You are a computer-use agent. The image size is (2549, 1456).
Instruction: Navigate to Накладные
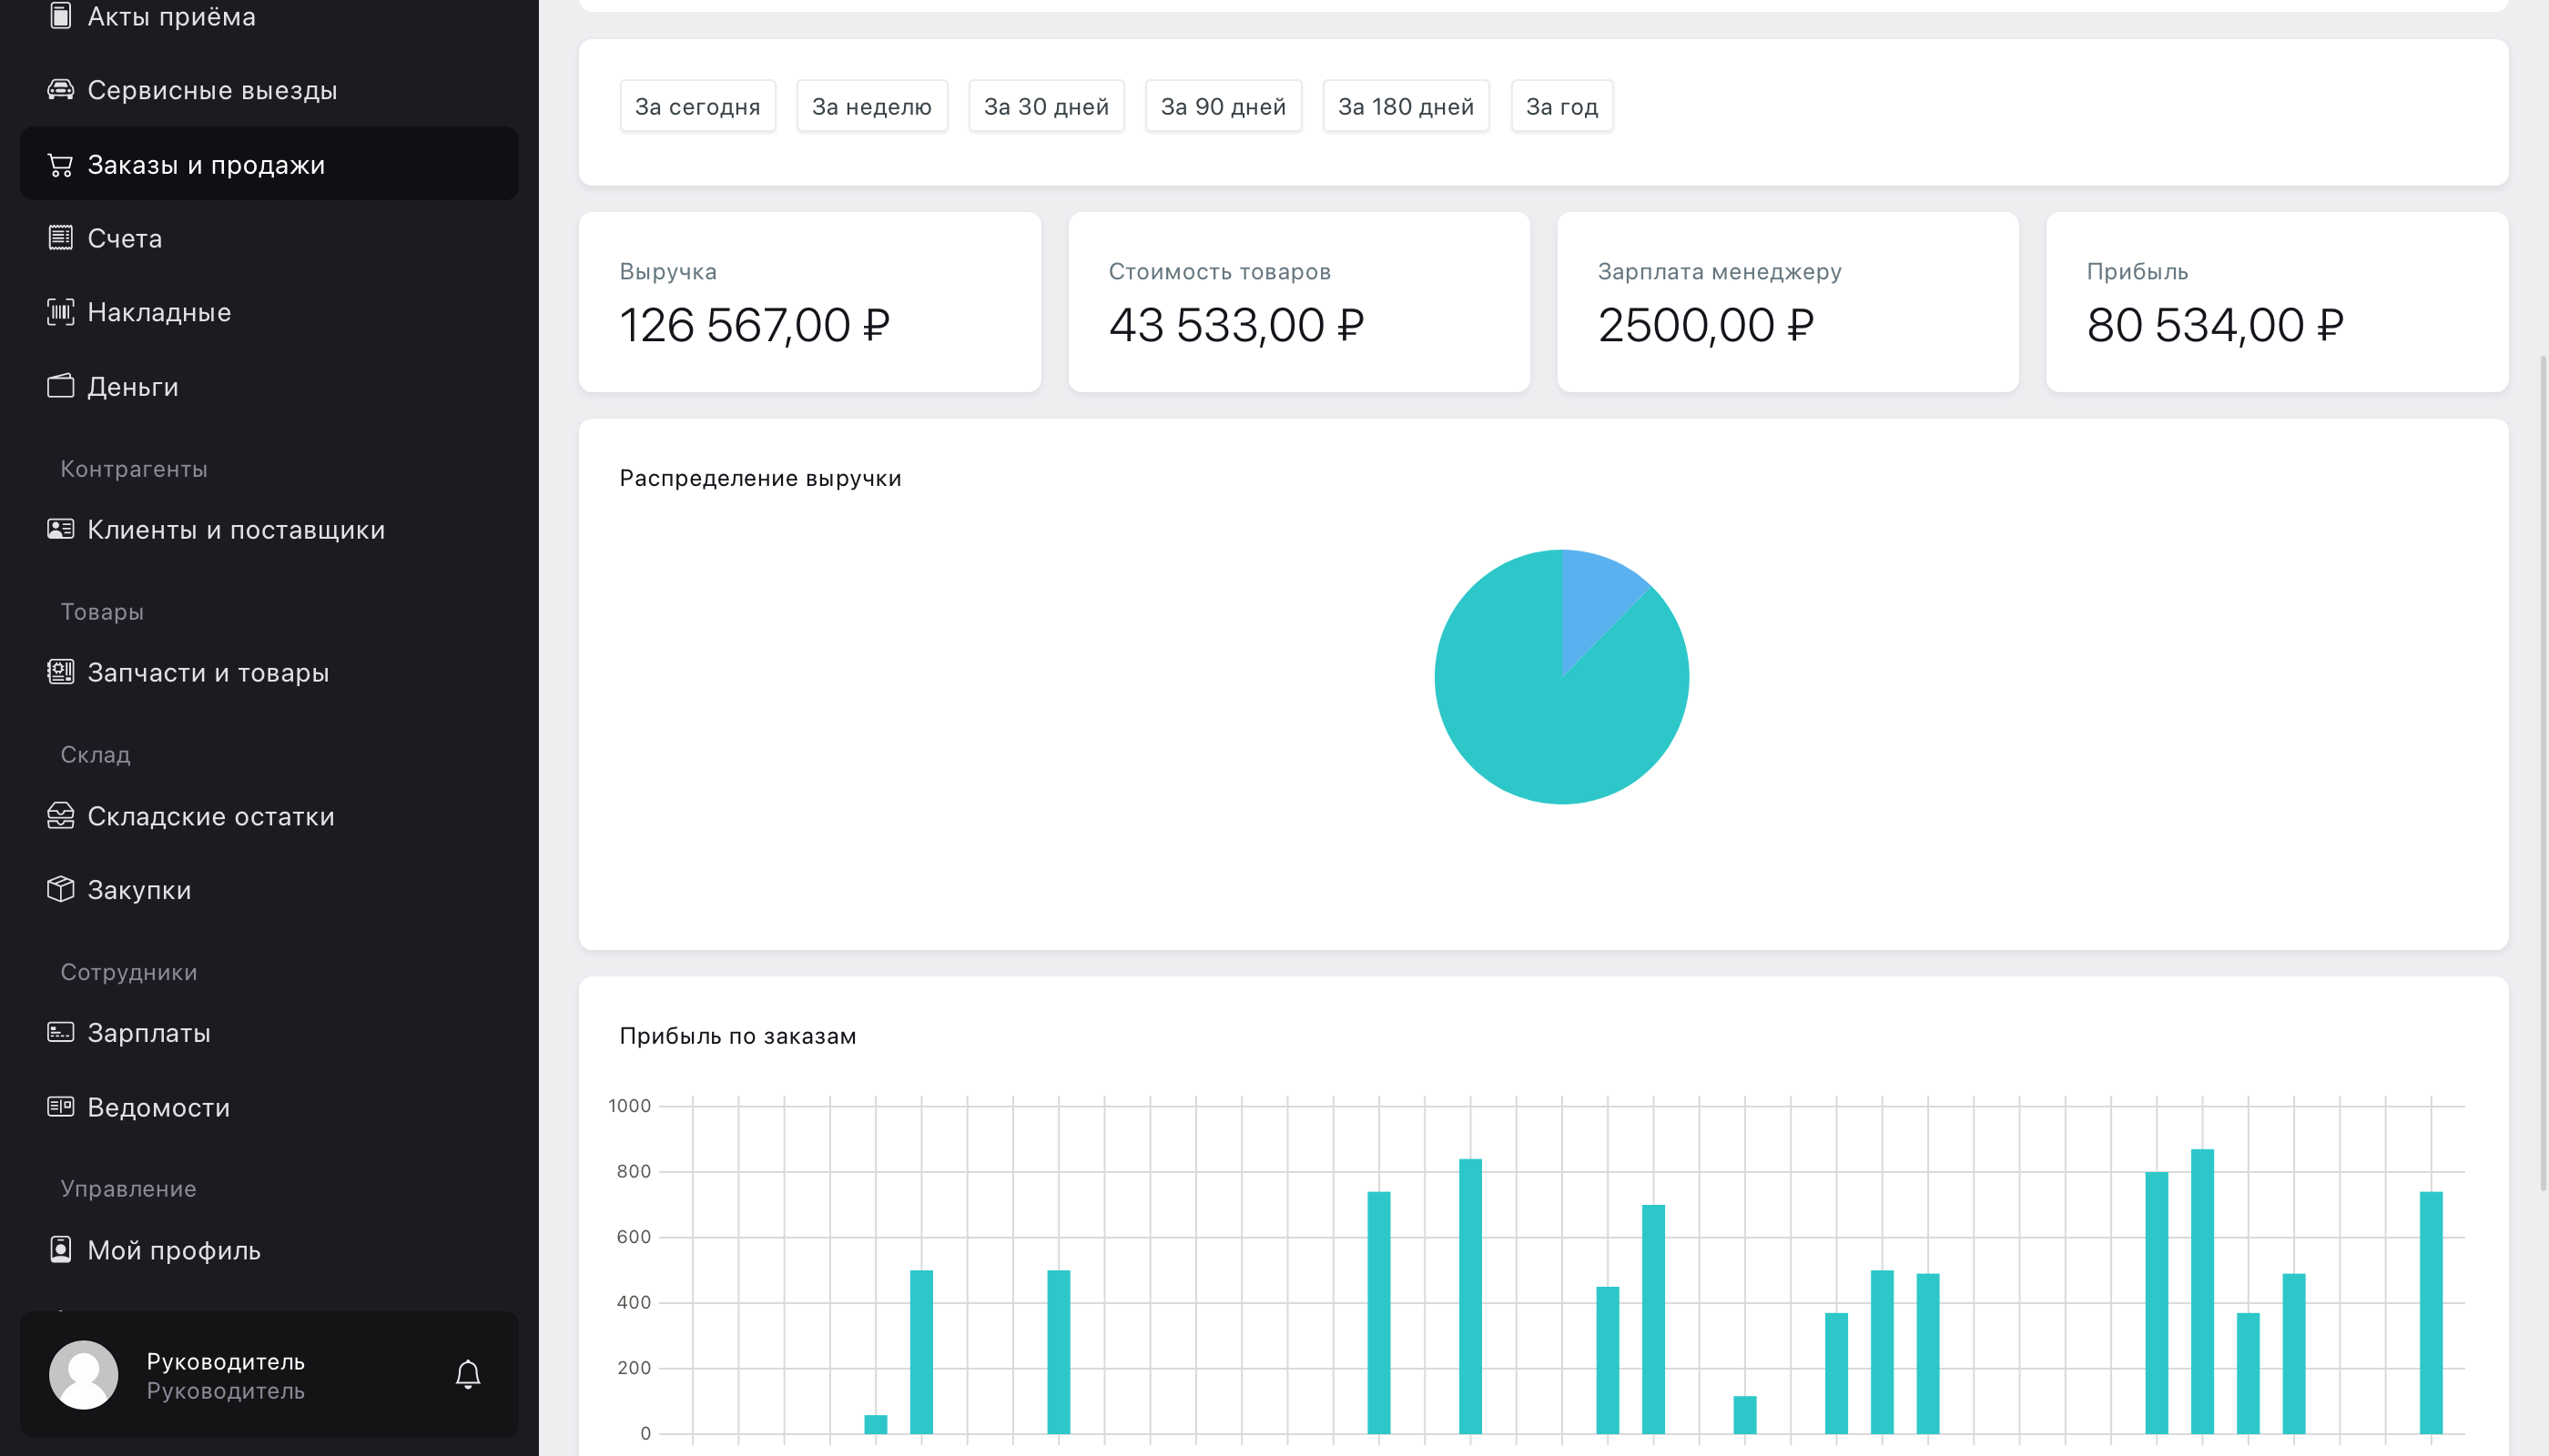pyautogui.click(x=269, y=312)
